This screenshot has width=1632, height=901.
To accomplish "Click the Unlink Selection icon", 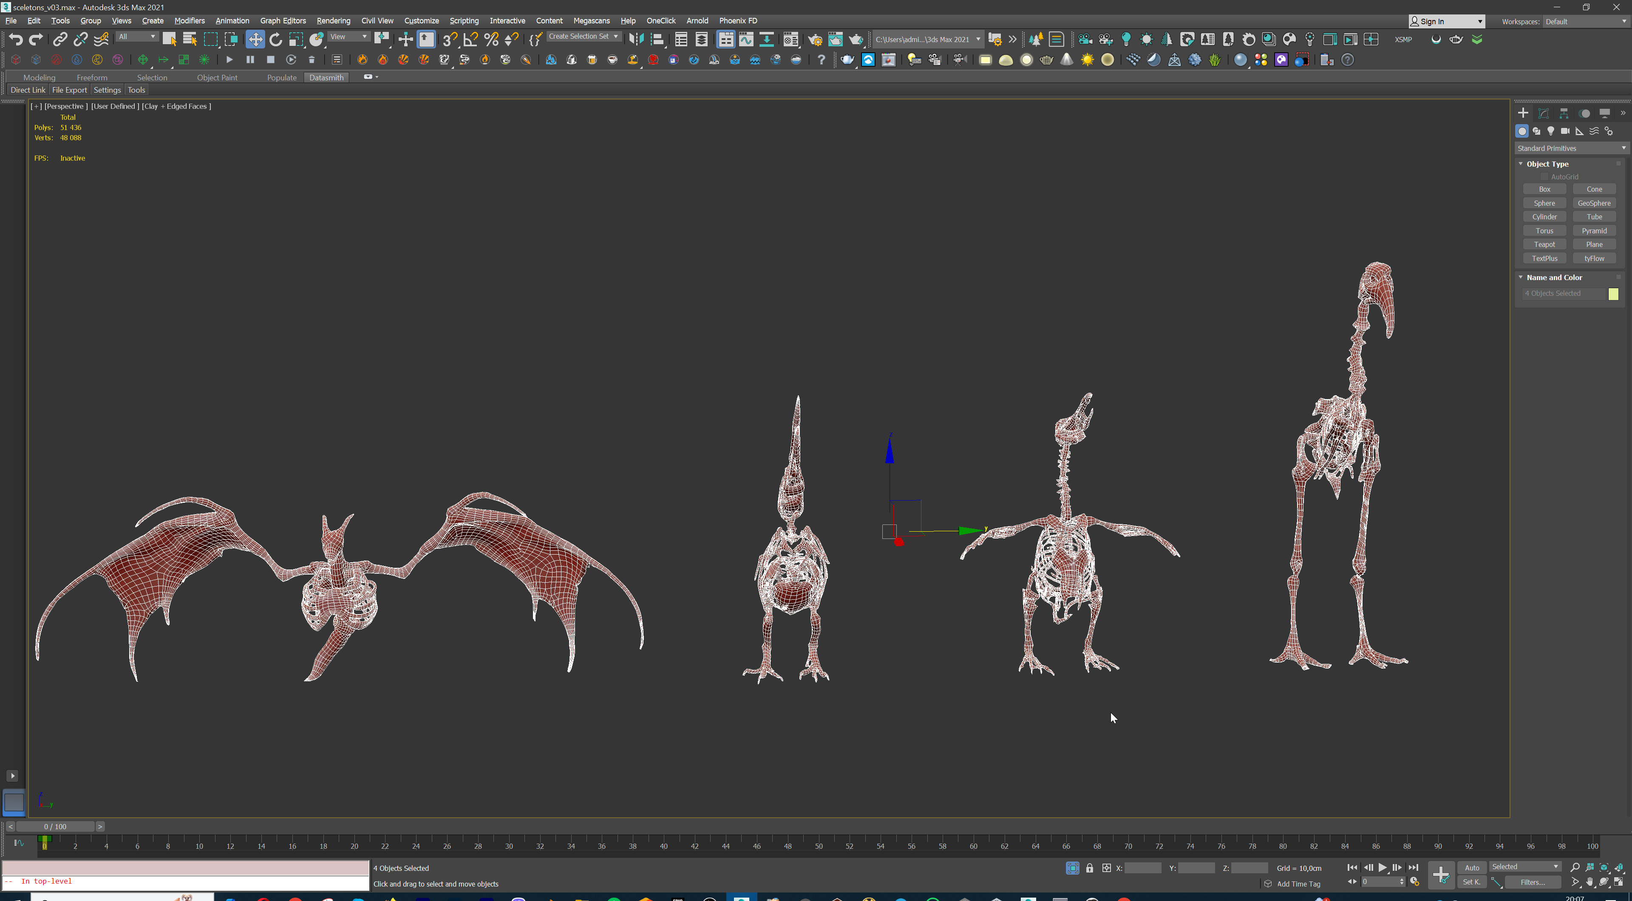I will (x=80, y=39).
